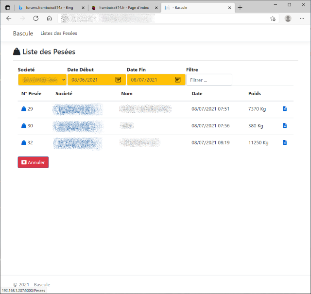Click the Bascule brand link
The image size is (311, 294).
click(x=23, y=34)
